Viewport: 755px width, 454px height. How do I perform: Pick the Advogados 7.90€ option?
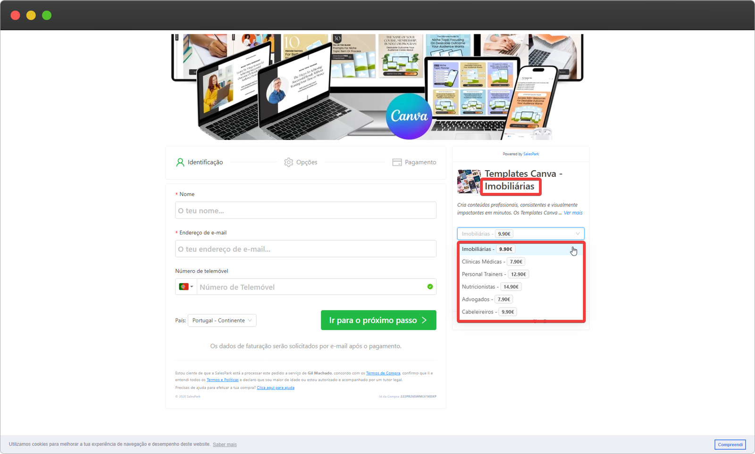pos(487,299)
